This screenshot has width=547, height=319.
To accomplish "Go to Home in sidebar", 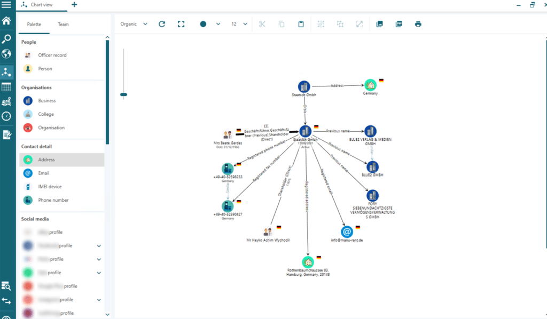I will point(6,21).
